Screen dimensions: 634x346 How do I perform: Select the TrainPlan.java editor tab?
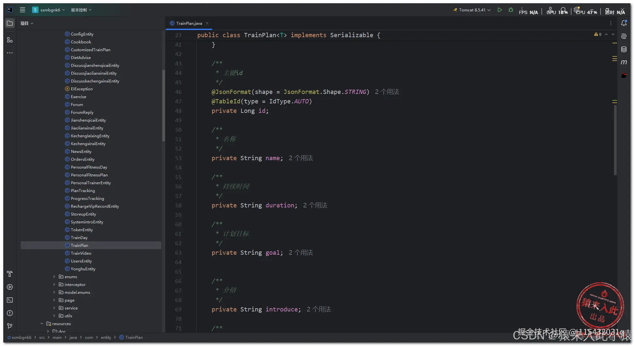[189, 23]
